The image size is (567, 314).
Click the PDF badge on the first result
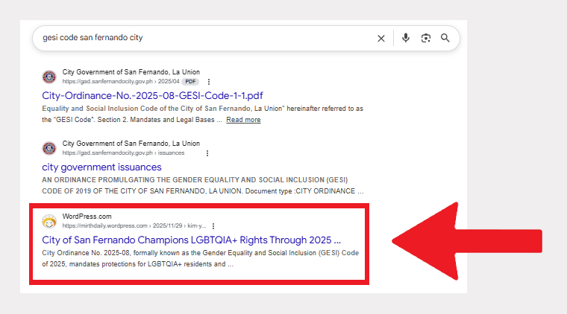190,81
